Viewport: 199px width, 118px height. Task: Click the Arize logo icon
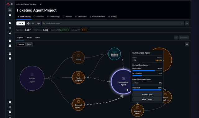point(8,4)
